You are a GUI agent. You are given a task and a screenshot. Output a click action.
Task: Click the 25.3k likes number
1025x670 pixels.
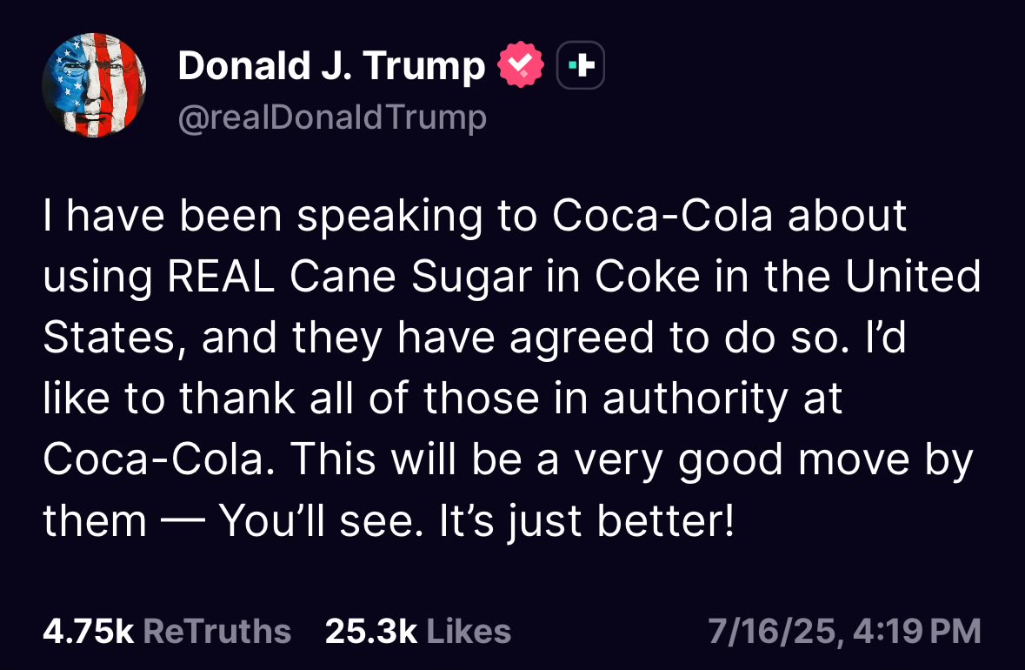(371, 631)
